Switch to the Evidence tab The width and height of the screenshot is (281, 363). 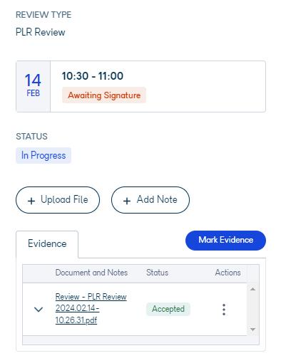click(x=47, y=243)
